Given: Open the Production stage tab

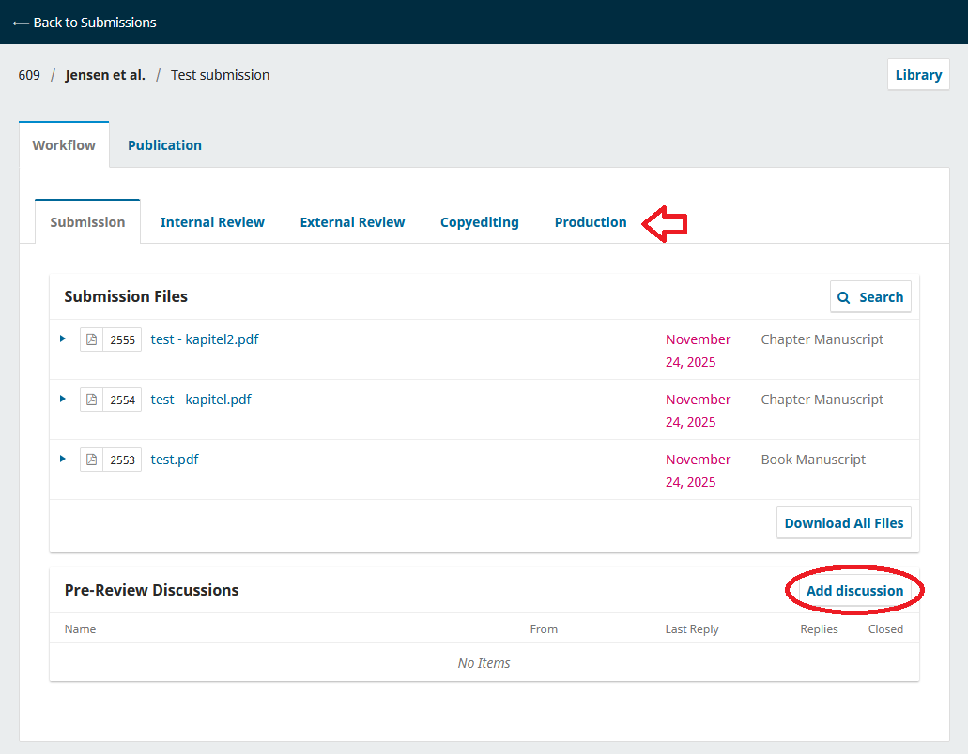Looking at the screenshot, I should pos(591,221).
